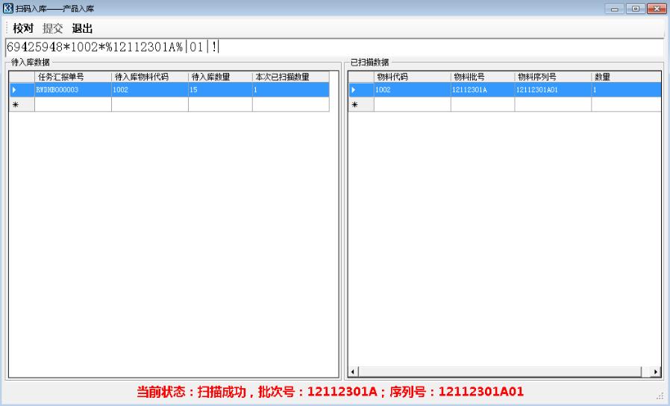
Task: Select the 物料批号 column header
Action: coord(483,77)
